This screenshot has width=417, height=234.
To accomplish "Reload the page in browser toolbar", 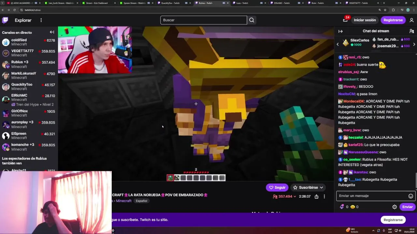I will pyautogui.click(x=14, y=10).
